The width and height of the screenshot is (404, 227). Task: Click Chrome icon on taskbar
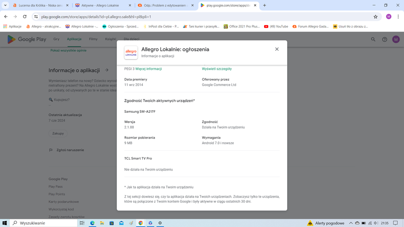click(x=141, y=223)
